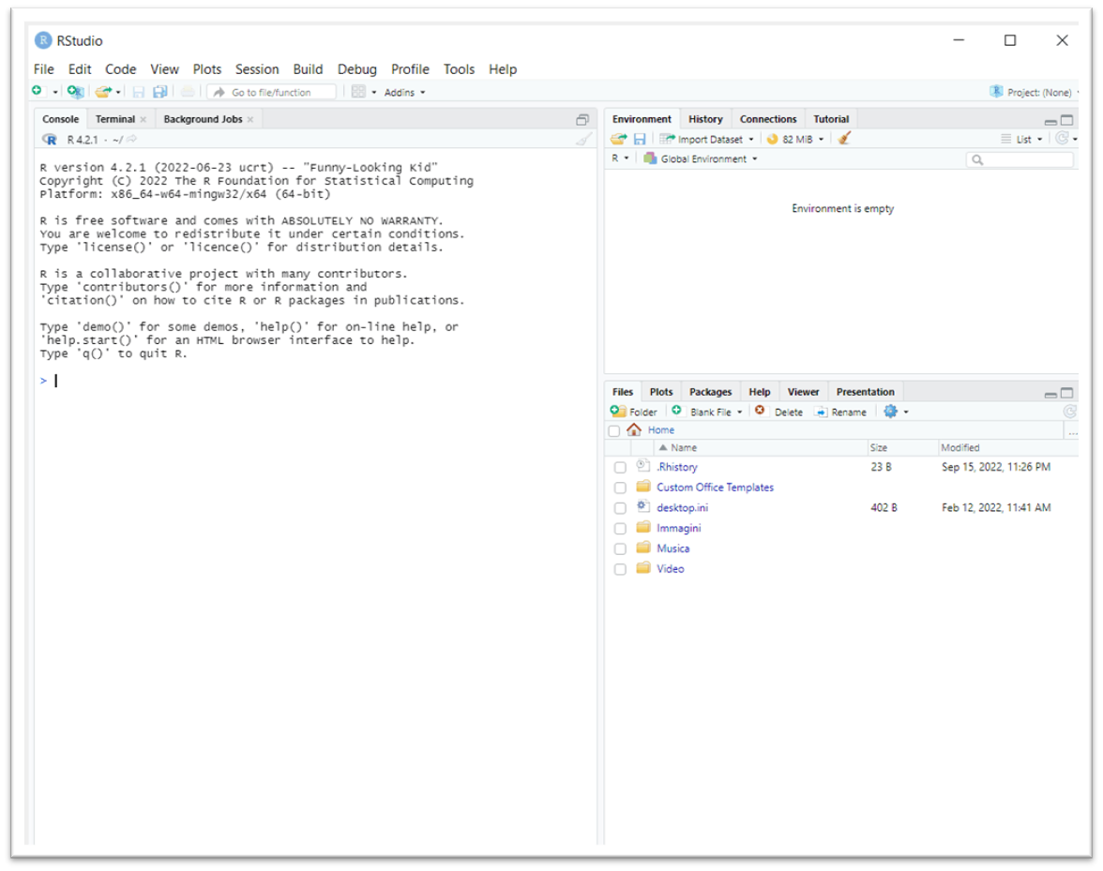
Task: Open the recent files dropdown arrow
Action: tap(118, 92)
